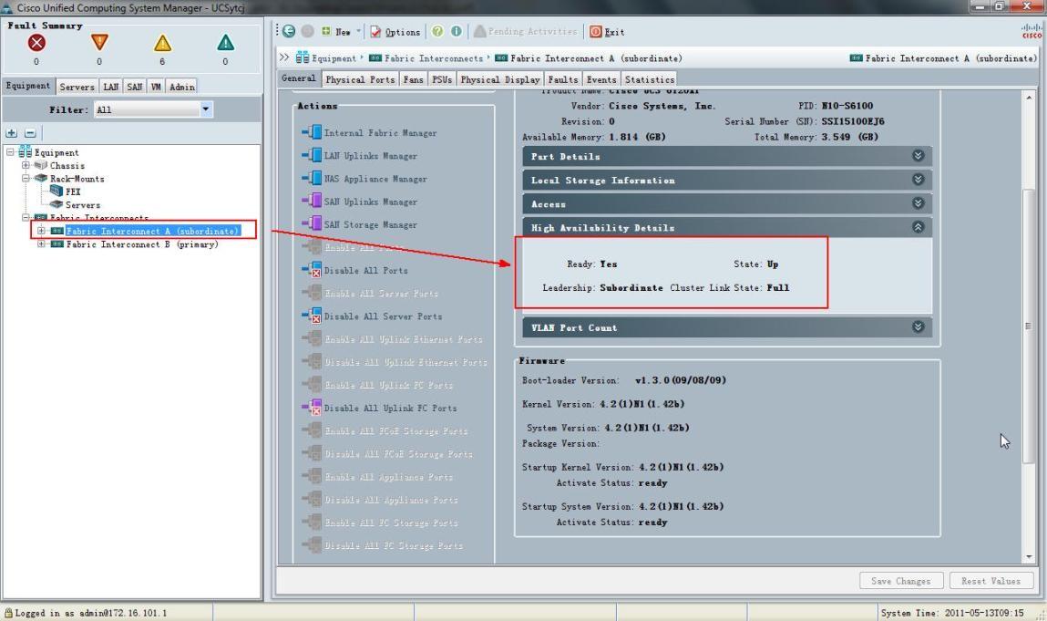Click the critical faults red X icon

click(36, 43)
